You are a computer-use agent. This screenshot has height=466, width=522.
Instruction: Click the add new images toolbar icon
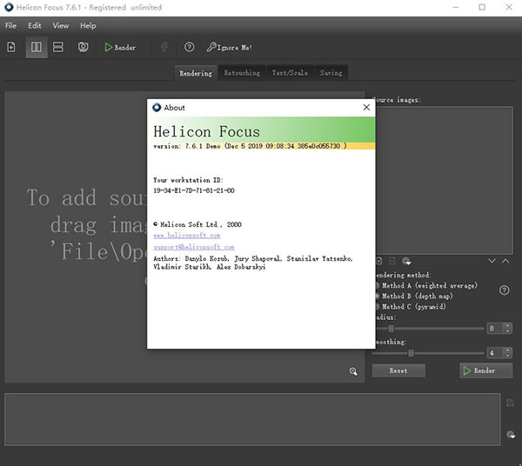tap(11, 47)
